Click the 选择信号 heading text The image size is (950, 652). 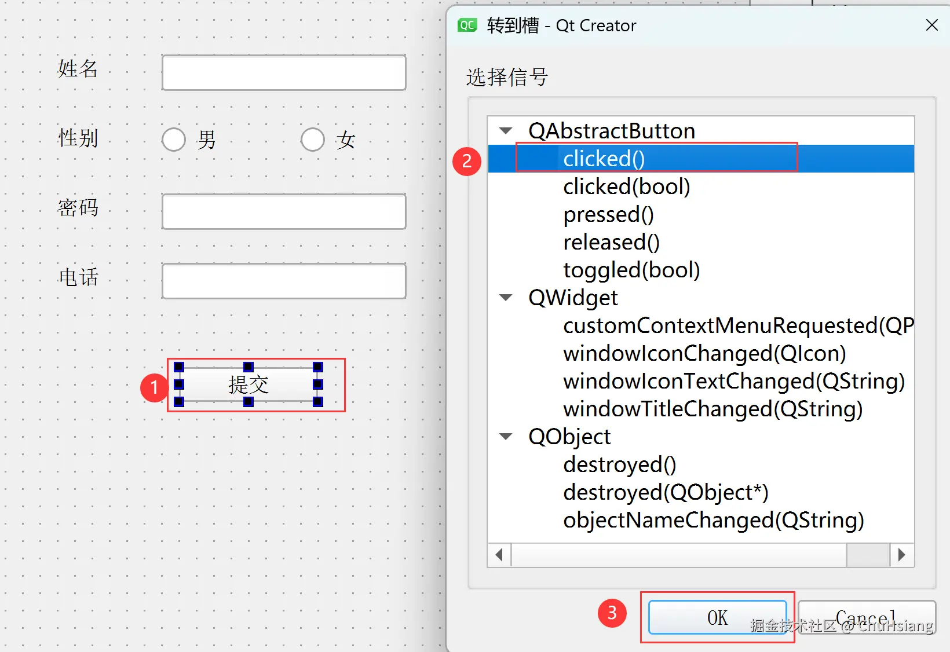click(x=507, y=77)
